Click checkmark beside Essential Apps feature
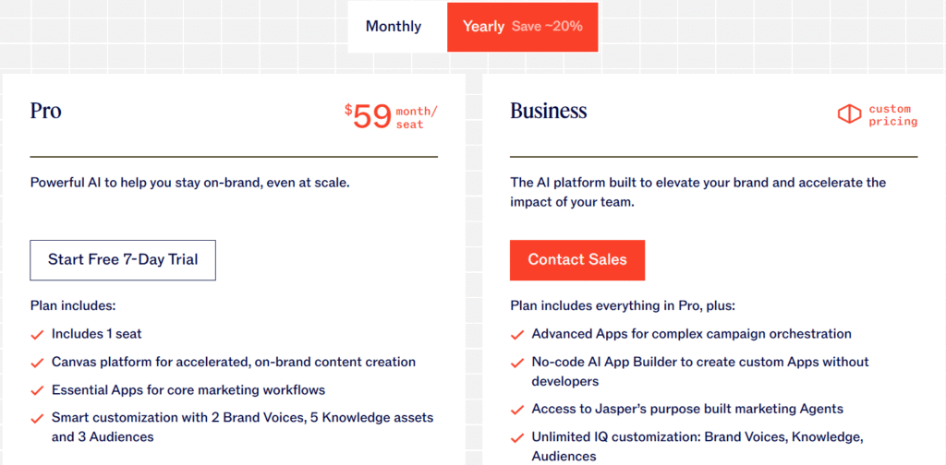This screenshot has width=946, height=465. (38, 390)
